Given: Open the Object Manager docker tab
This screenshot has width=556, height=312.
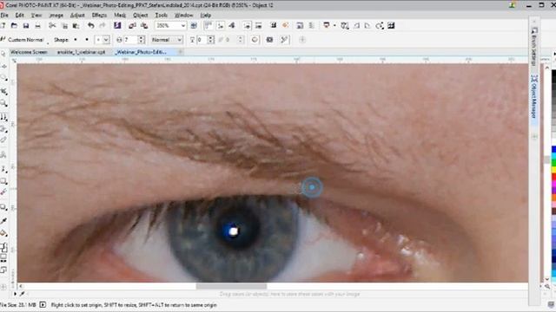Looking at the screenshot, I should coord(534,96).
